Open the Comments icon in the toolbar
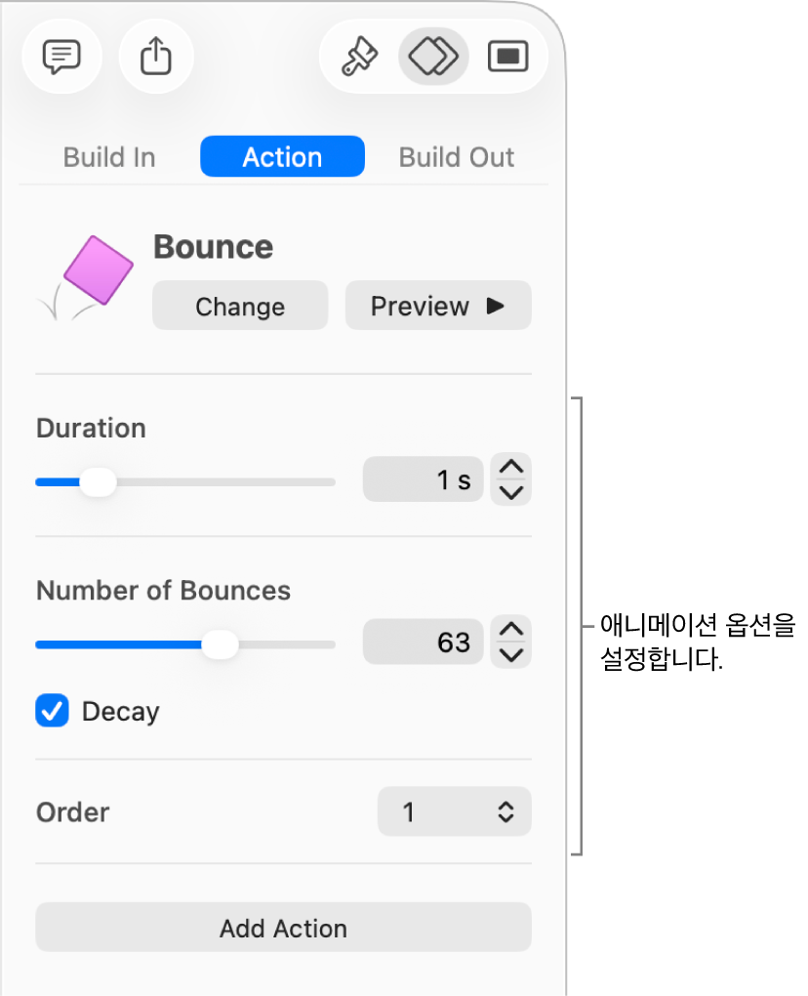The width and height of the screenshot is (808, 996). pos(61,57)
